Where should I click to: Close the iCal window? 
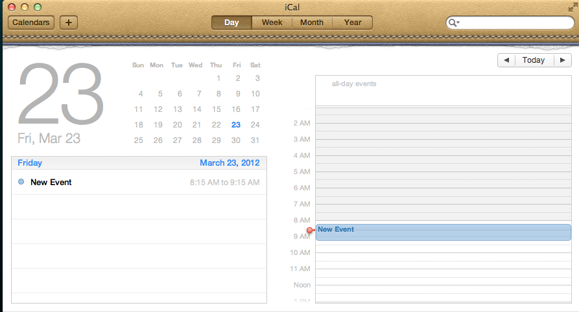[12, 7]
